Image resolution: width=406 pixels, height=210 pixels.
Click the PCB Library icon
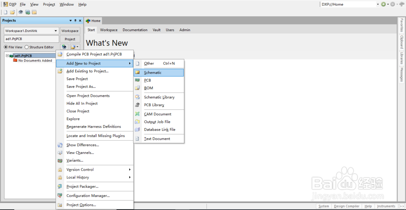pos(138,105)
